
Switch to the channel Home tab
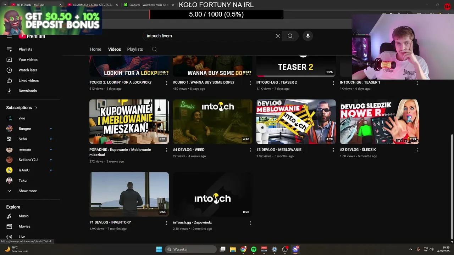click(95, 49)
